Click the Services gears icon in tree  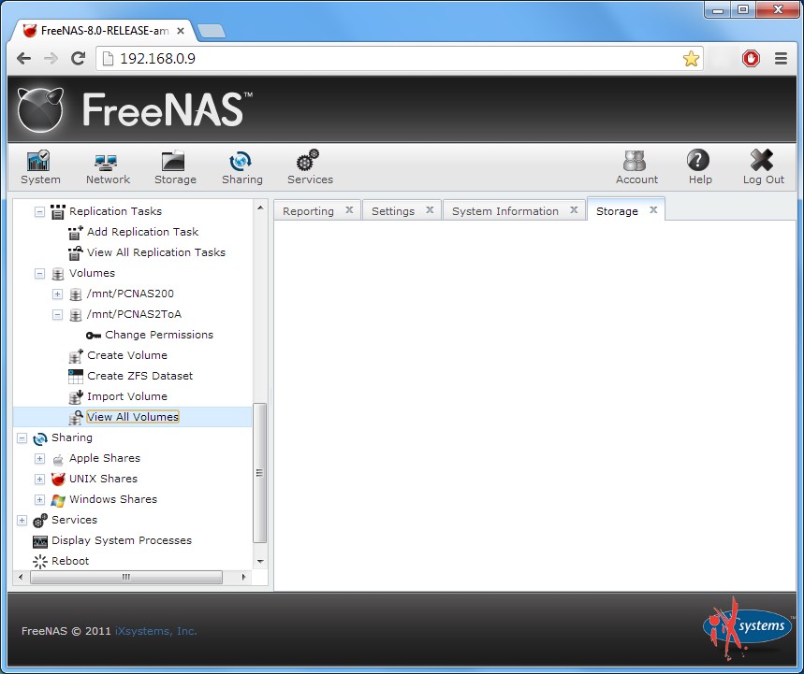(x=40, y=521)
